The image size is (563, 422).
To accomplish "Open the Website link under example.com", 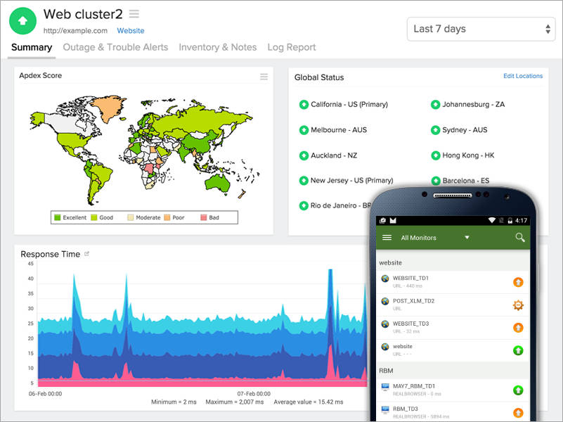I will (x=130, y=30).
